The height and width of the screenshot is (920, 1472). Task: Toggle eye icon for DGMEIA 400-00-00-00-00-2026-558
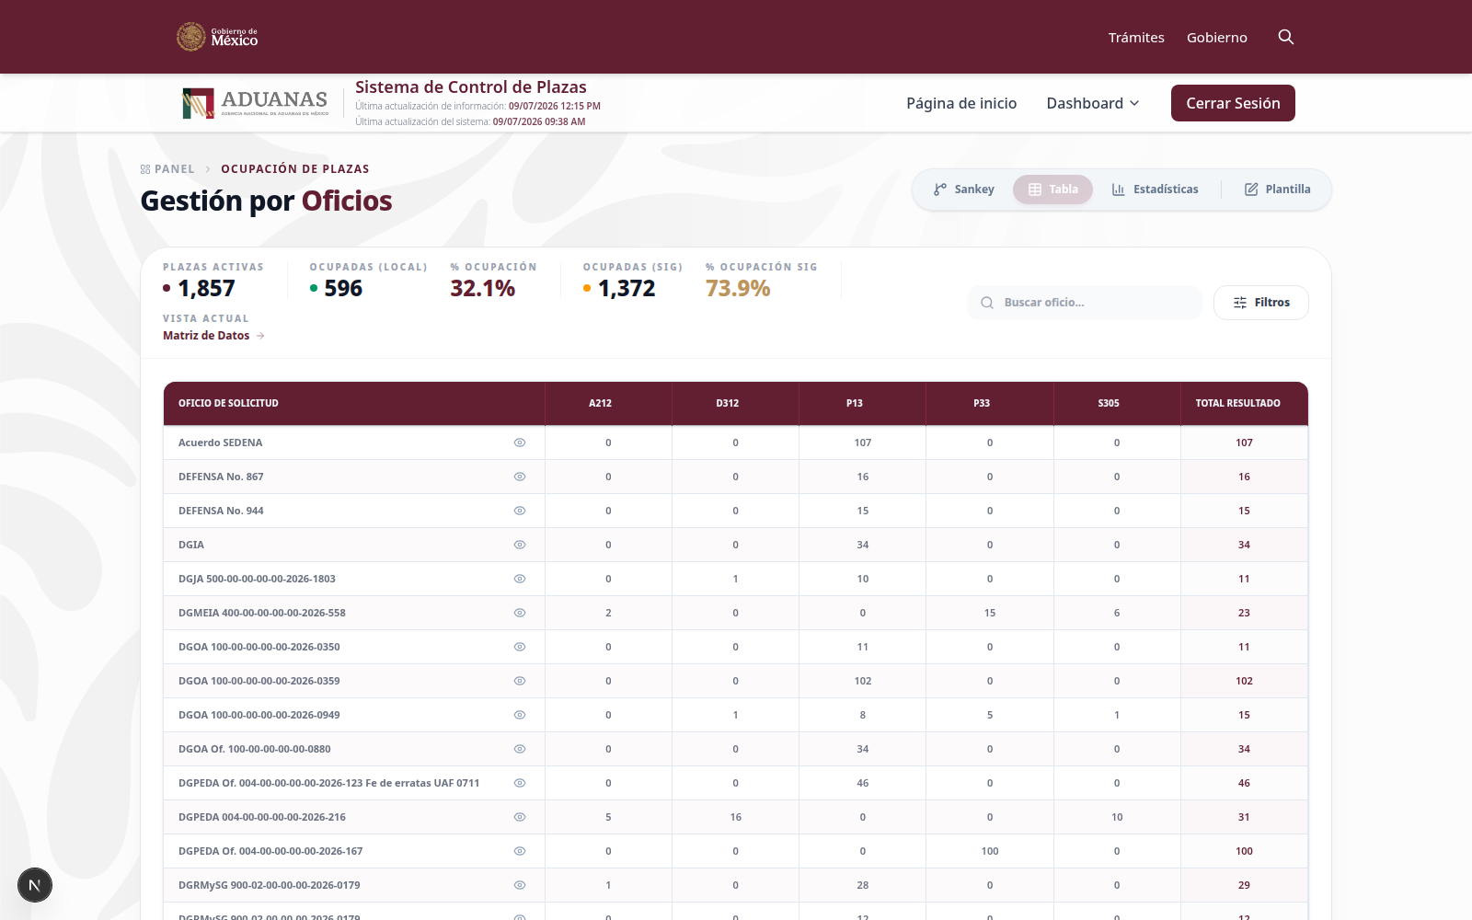coord(520,613)
